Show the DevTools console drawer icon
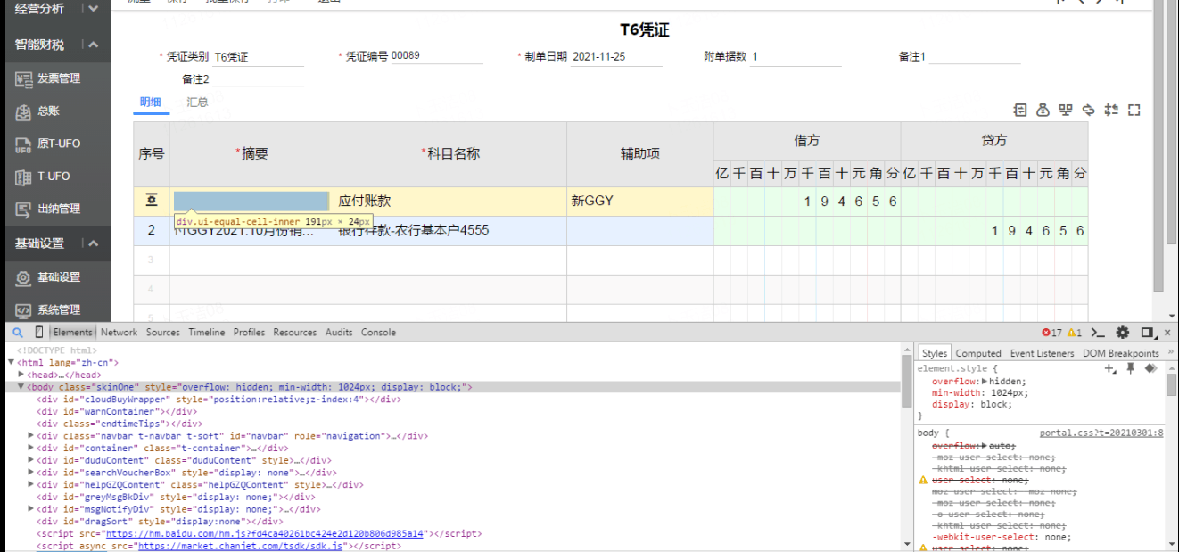Screen dimensions: 1179x552 1099,333
